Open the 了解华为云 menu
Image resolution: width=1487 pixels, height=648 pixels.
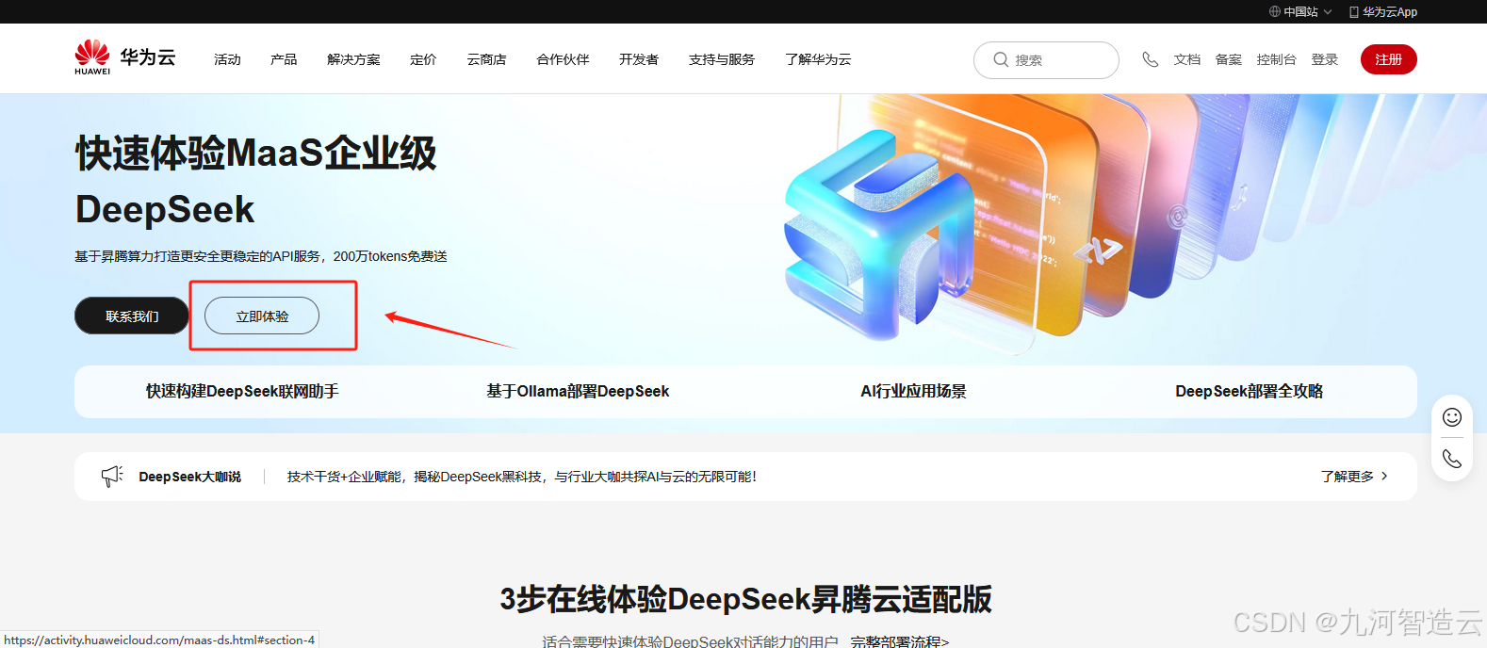coord(818,59)
